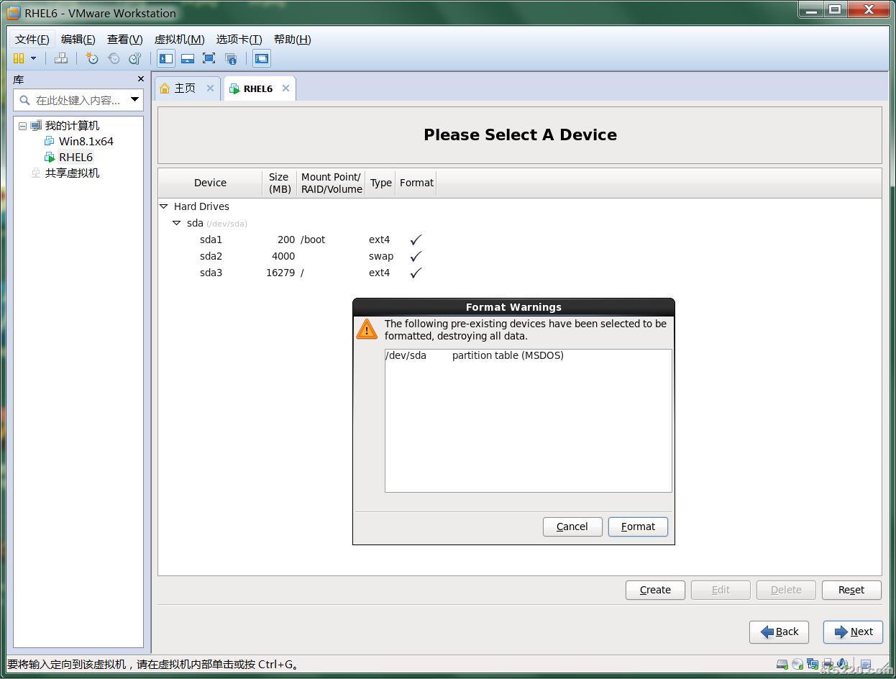The image size is (896, 679).
Task: Click the sound card status icon
Action: tap(842, 664)
